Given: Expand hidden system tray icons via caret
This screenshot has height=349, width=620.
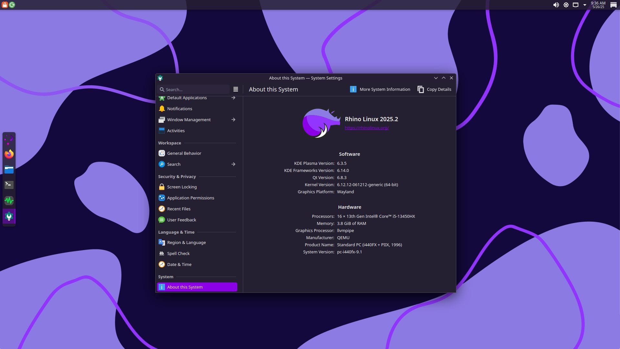Looking at the screenshot, I should (x=584, y=5).
